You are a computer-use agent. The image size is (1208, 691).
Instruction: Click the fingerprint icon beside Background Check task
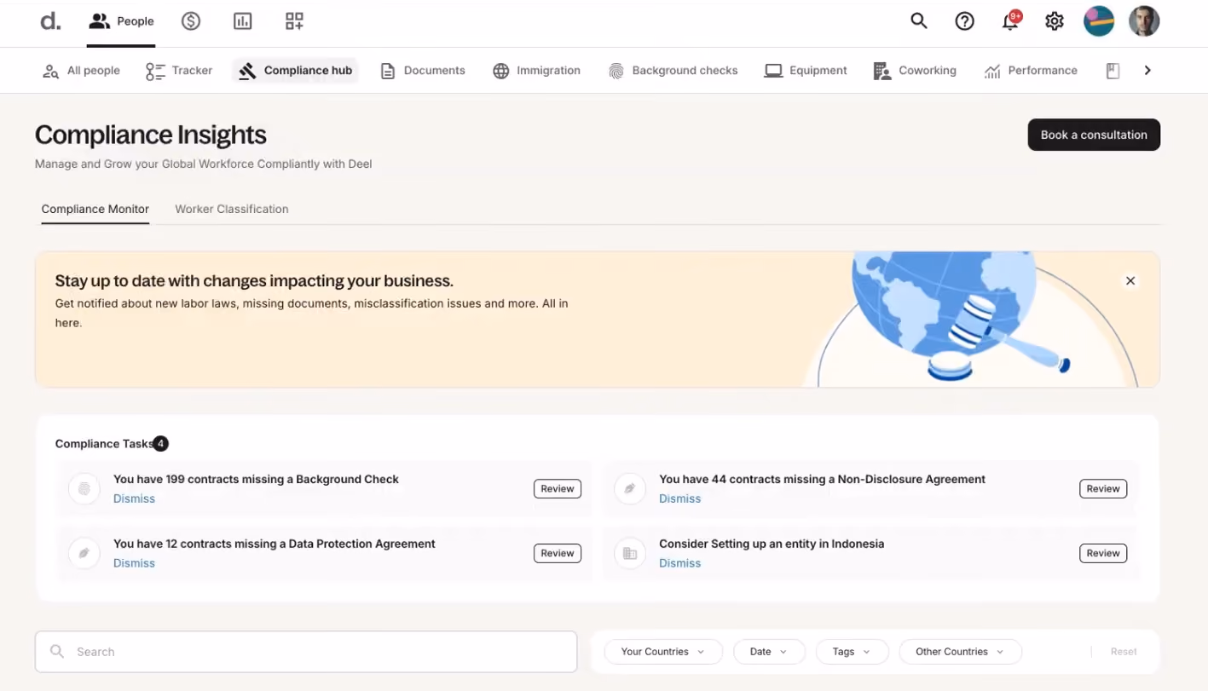pos(84,489)
